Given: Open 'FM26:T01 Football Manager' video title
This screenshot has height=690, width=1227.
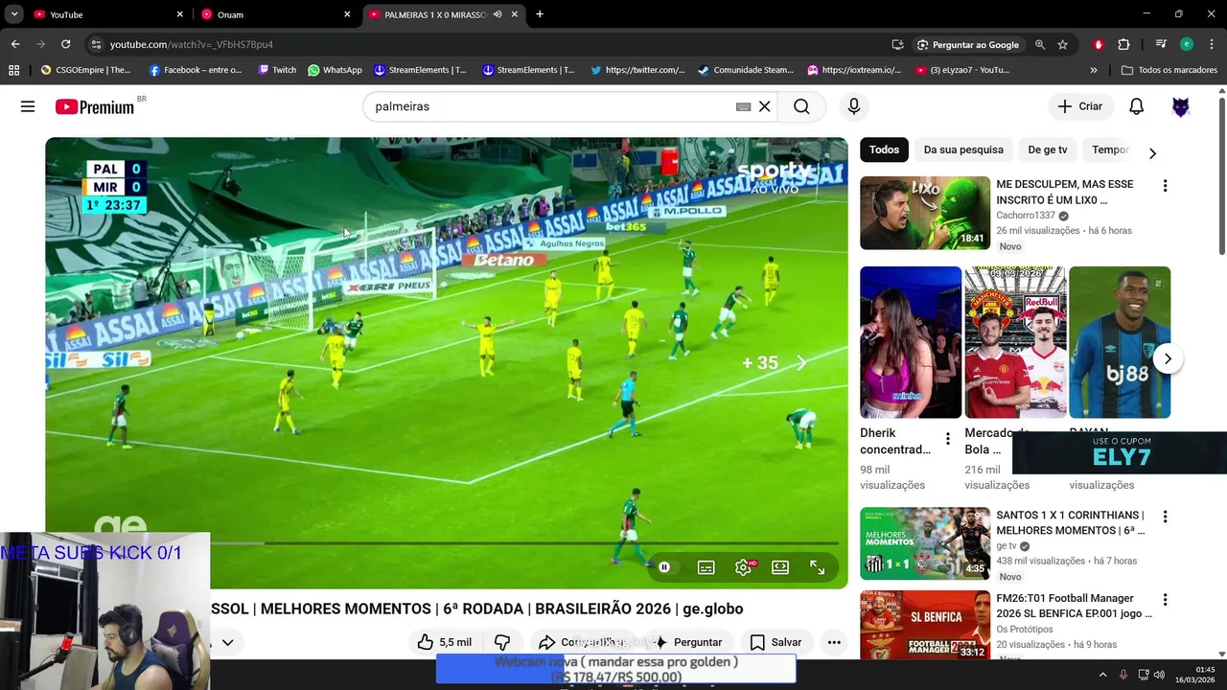Looking at the screenshot, I should (1074, 606).
